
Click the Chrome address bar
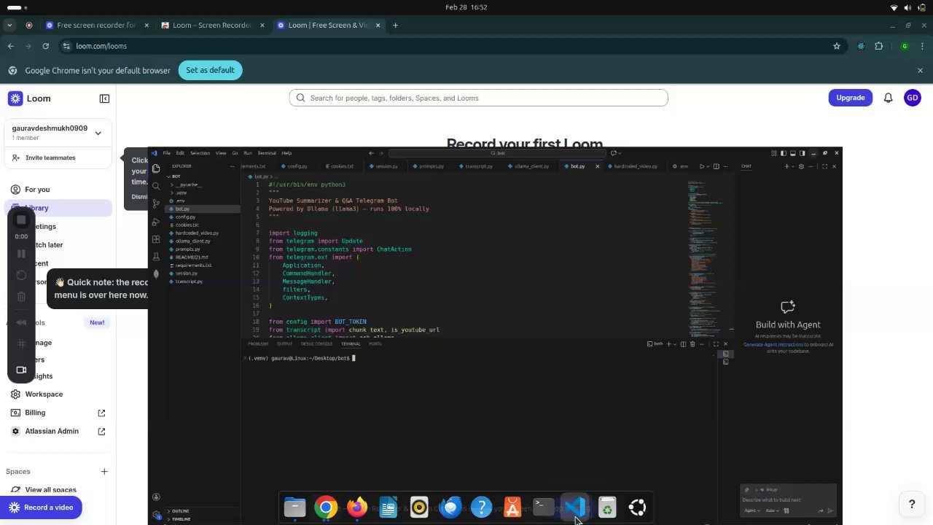[445, 46]
